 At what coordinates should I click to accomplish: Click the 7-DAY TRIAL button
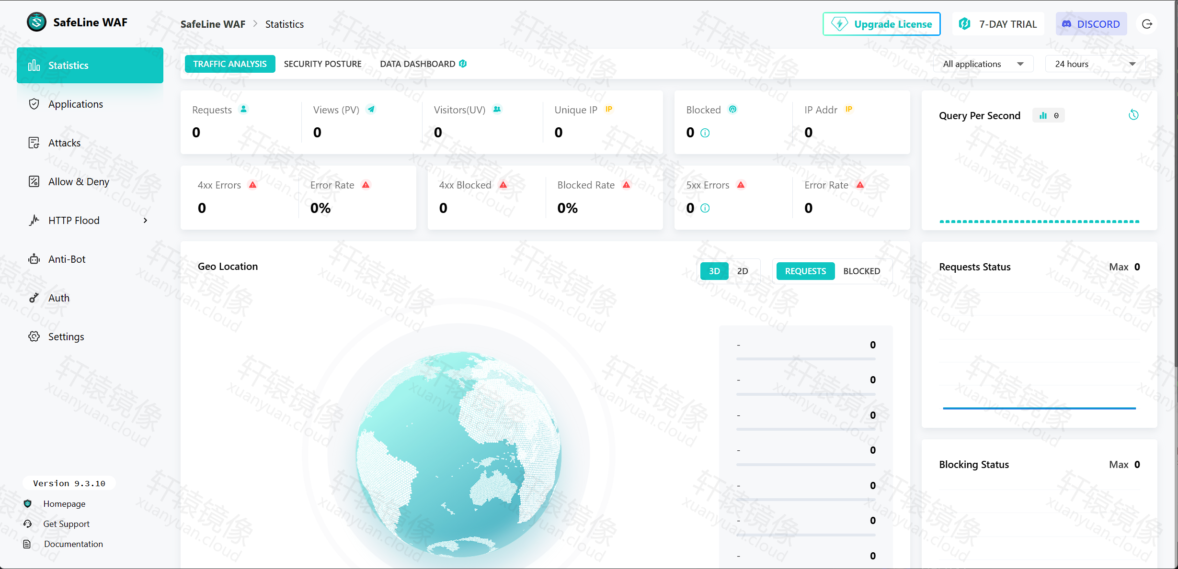[x=998, y=24]
